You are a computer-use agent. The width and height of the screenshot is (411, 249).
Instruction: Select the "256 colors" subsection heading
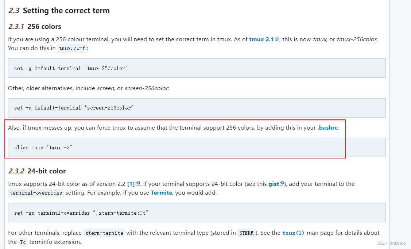[x=44, y=27]
